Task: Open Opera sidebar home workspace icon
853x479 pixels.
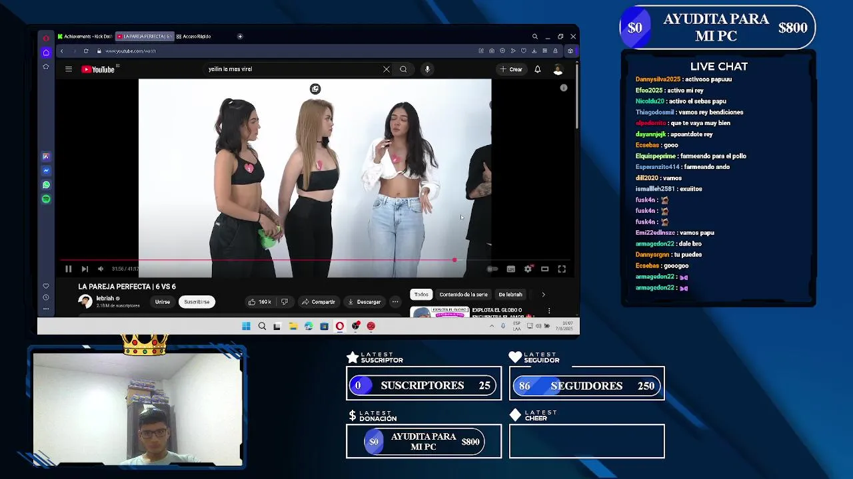Action: 46,53
